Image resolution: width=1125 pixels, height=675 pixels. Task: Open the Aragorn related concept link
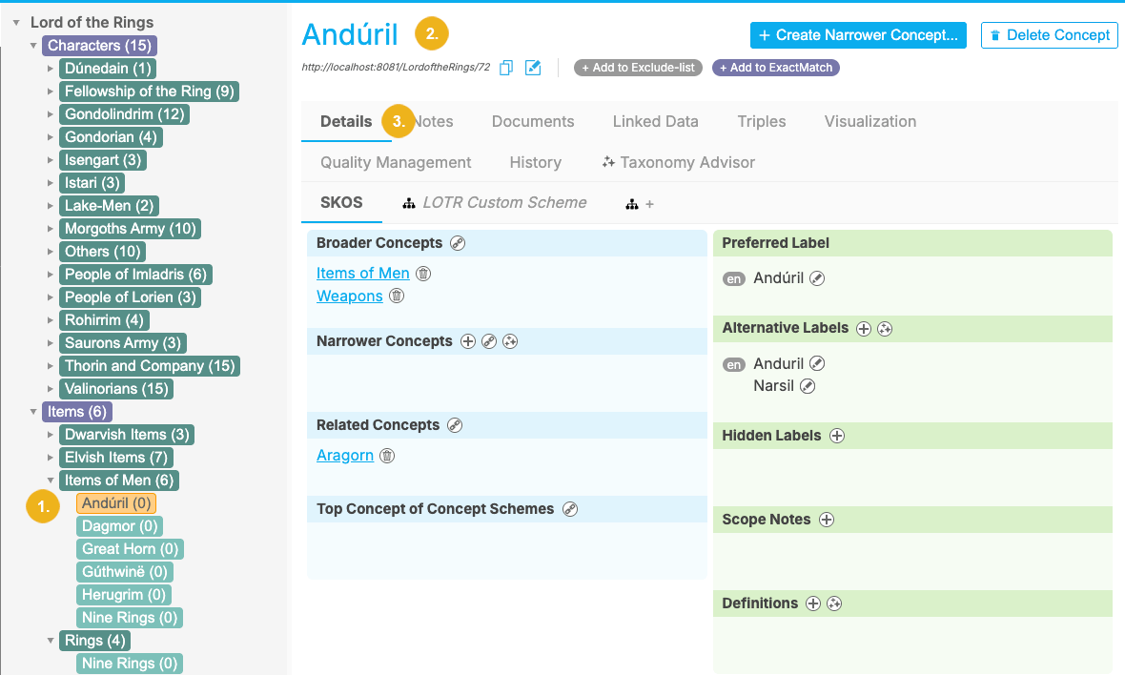344,456
